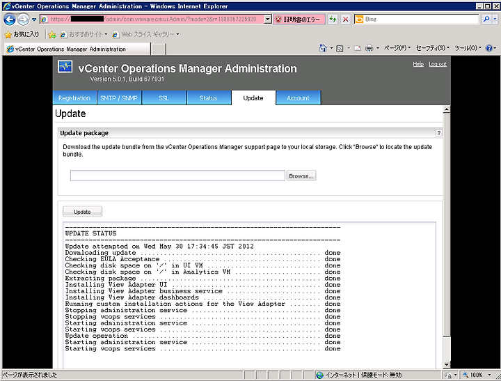Click the Browse... button
The height and width of the screenshot is (381, 501).
[x=301, y=176]
